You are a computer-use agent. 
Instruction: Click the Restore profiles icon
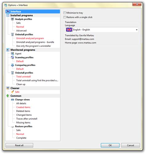click(12, 127)
